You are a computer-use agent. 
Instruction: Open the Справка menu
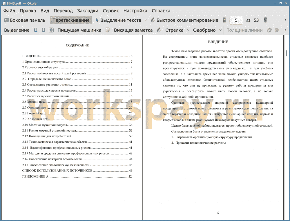(x=161, y=11)
